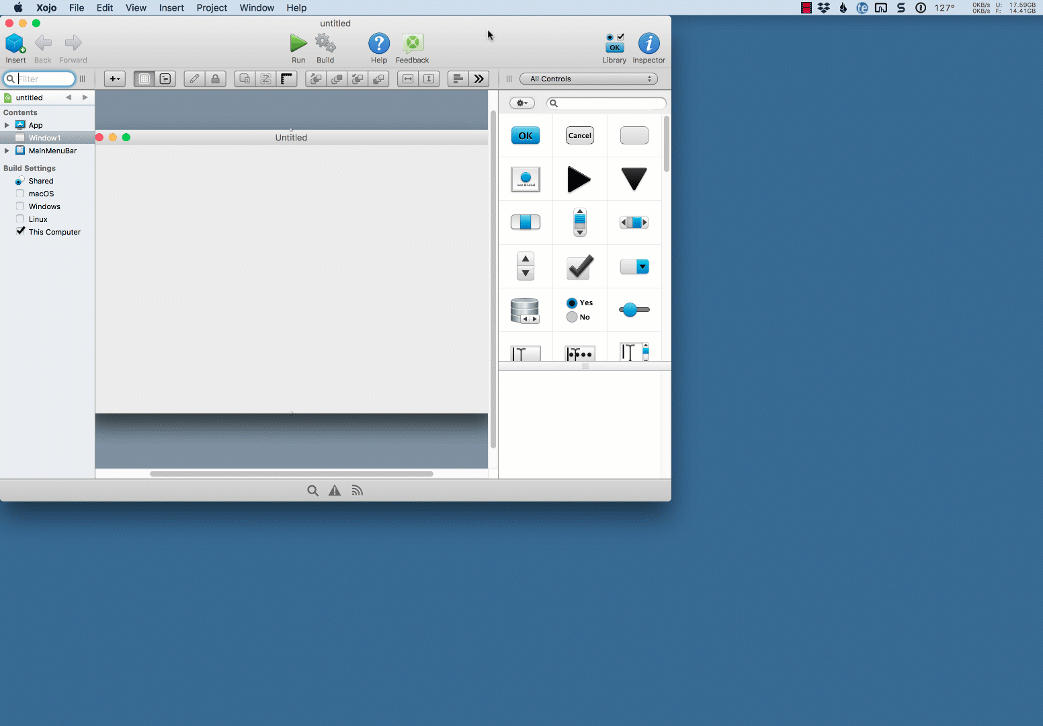1043x726 pixels.
Task: Click the send to back icon
Action: coord(379,79)
